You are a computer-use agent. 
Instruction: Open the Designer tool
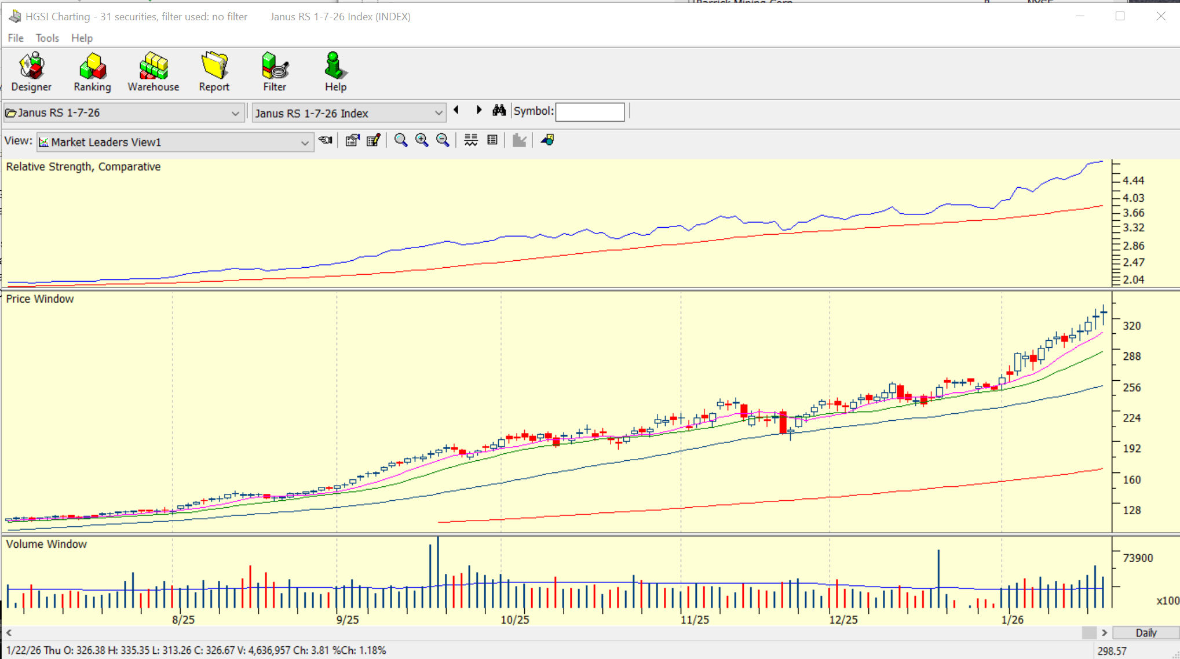pyautogui.click(x=31, y=71)
